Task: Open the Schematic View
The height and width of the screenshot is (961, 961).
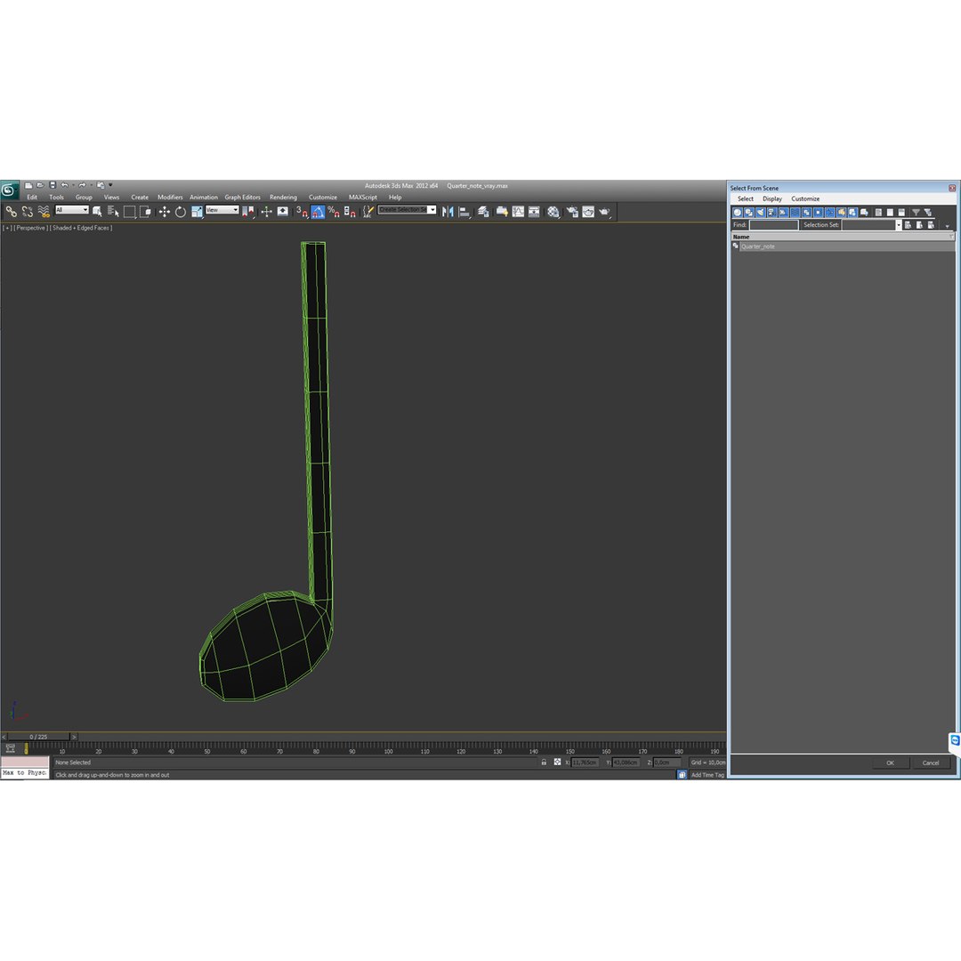Action: coord(534,212)
